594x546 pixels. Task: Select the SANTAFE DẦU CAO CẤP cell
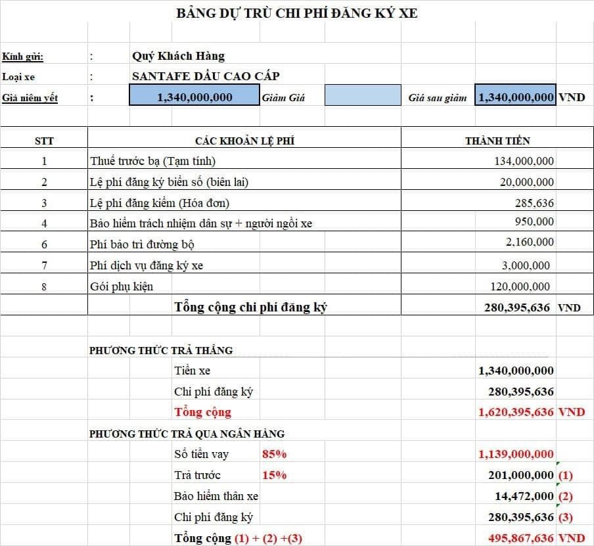coord(206,76)
